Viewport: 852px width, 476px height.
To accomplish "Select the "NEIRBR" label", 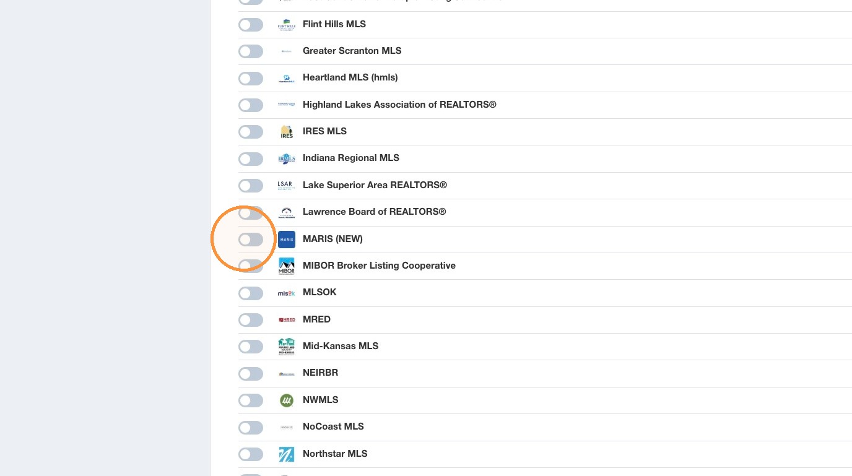I will tap(320, 373).
